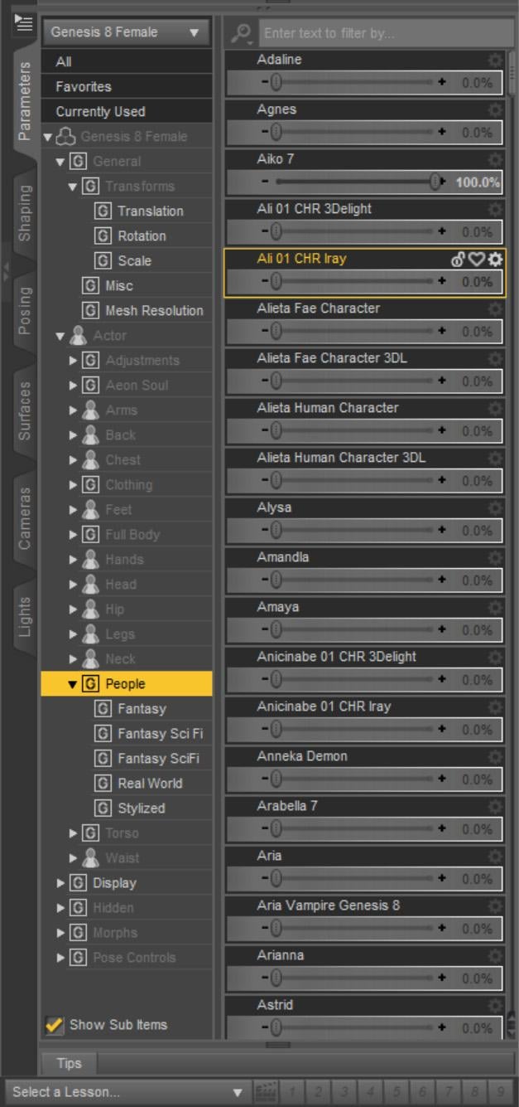This screenshot has width=519, height=1107.
Task: Switch to the Shaping tab
Action: 24,213
